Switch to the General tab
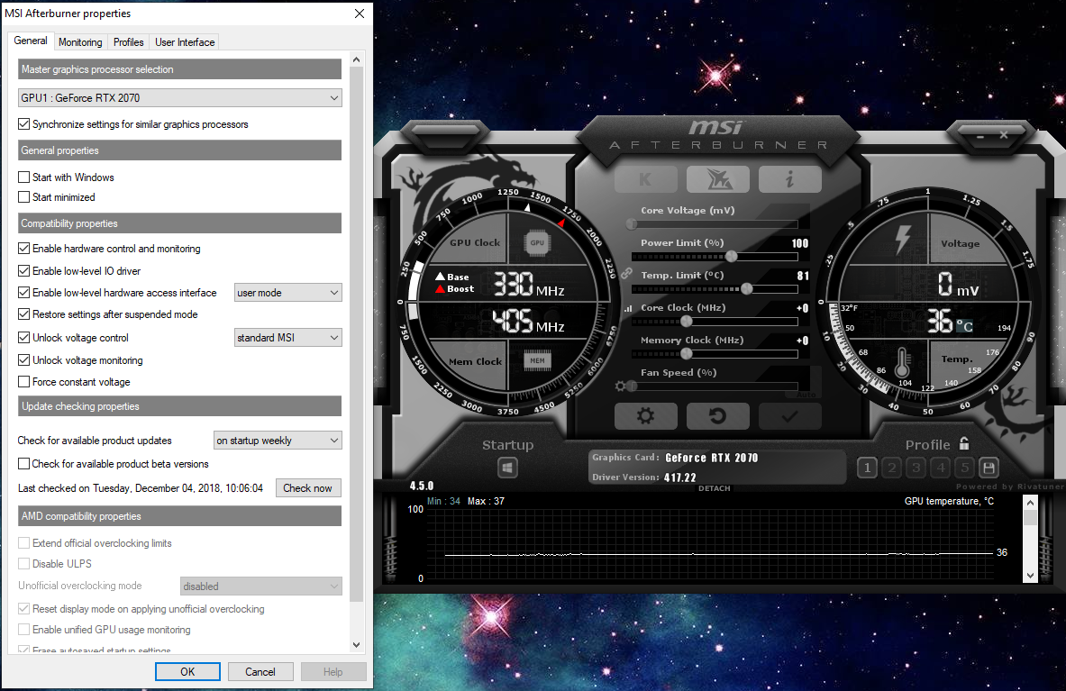1066x691 pixels. (x=31, y=41)
